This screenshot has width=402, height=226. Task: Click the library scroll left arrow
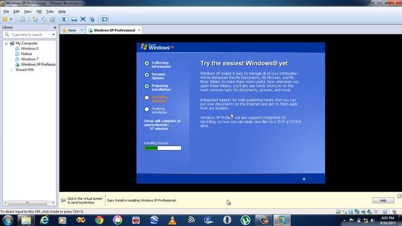tap(5, 203)
